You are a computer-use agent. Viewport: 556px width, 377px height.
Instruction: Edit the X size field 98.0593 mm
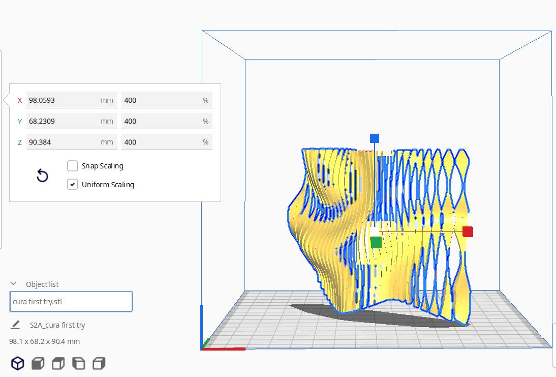[72, 100]
